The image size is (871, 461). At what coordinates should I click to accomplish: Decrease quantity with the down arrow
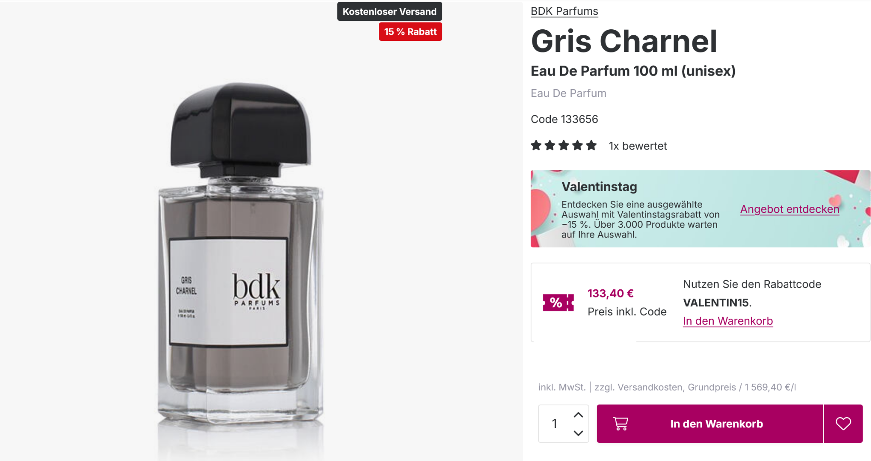point(578,433)
